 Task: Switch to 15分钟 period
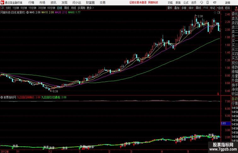pos(32,8)
